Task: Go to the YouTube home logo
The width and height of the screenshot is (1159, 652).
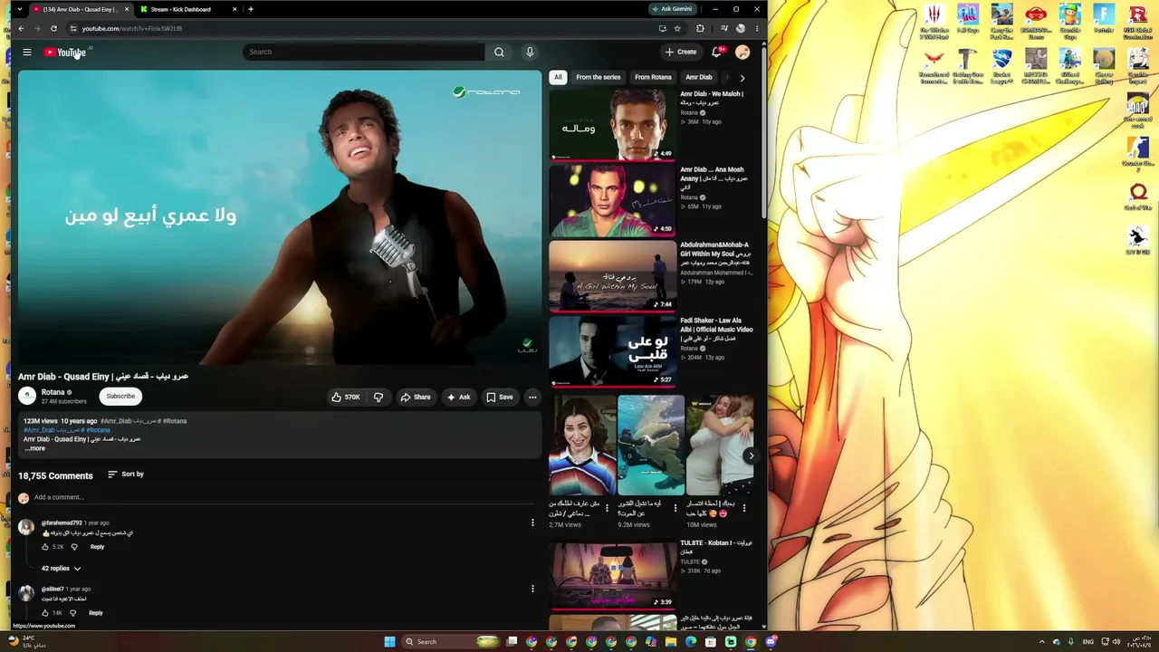Action: (x=65, y=53)
